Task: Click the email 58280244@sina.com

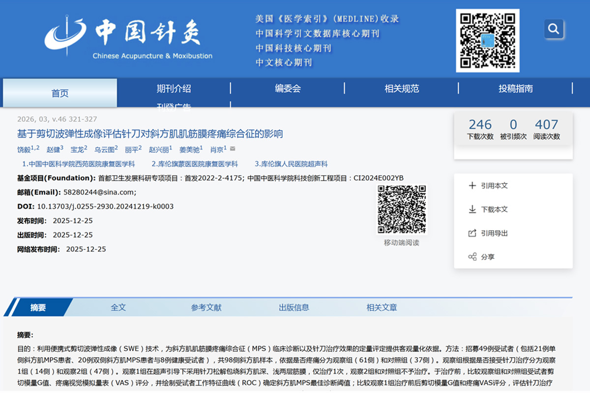Action: tap(100, 193)
